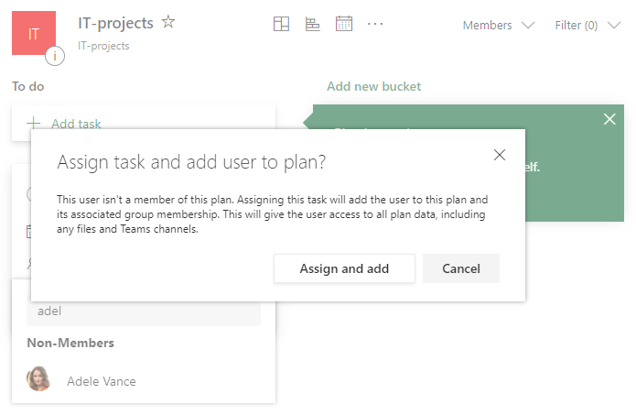Switch to Board view icon

coord(282,24)
